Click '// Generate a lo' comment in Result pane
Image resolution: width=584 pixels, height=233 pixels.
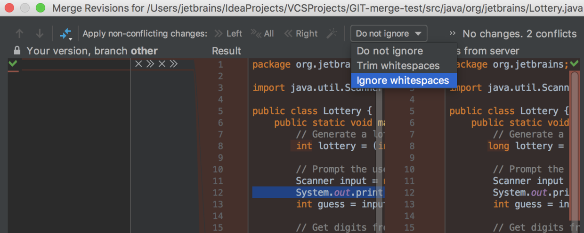click(340, 134)
